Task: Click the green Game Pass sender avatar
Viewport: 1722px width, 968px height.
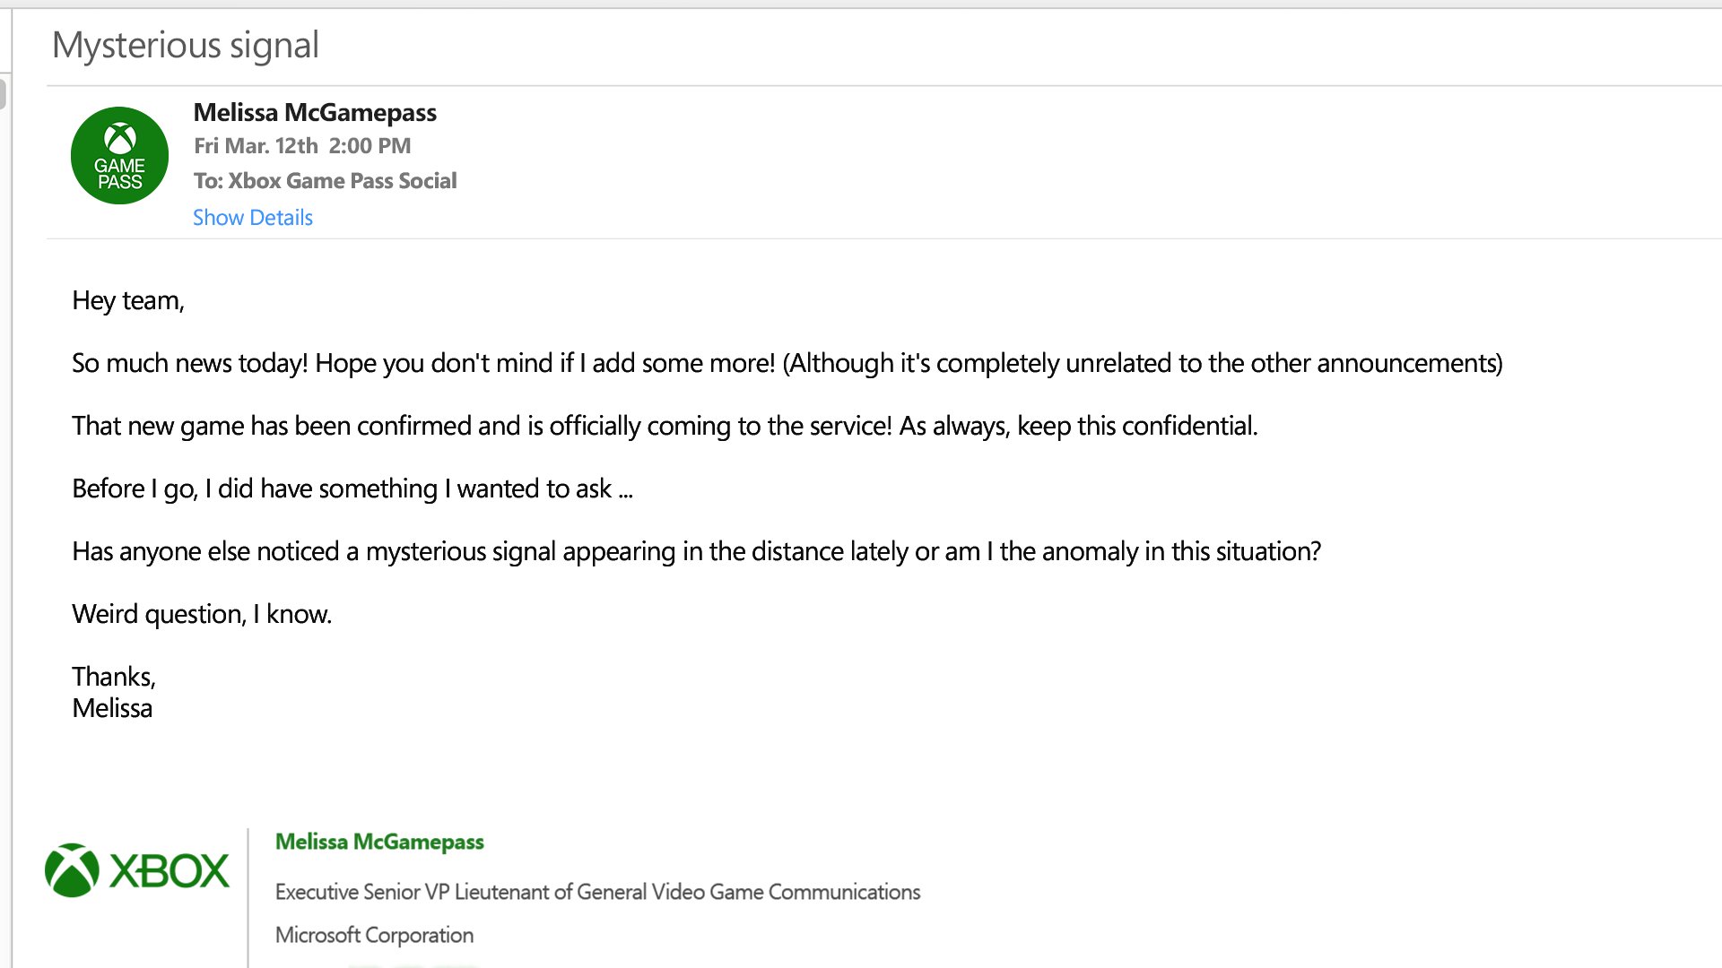Action: [119, 156]
